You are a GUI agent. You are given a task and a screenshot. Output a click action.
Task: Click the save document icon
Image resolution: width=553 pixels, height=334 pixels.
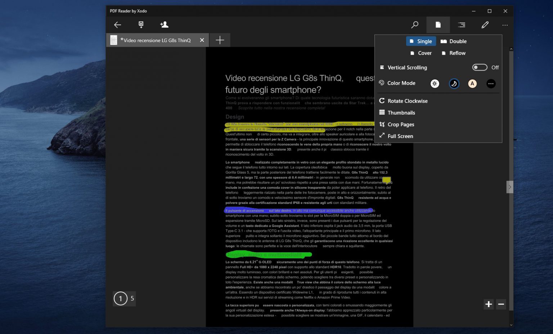point(141,25)
